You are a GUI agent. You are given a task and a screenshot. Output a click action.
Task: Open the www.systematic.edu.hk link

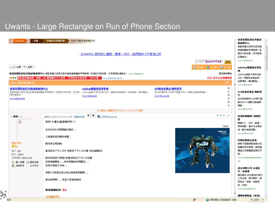coord(113,78)
